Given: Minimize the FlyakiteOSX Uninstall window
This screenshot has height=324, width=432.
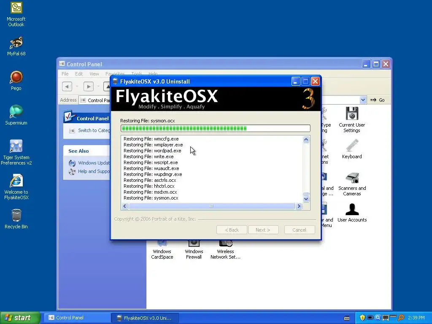Looking at the screenshot, I should (295, 81).
